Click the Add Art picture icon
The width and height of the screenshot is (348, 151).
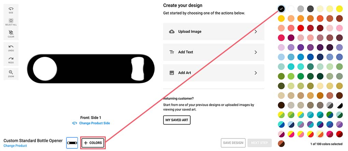click(x=172, y=73)
